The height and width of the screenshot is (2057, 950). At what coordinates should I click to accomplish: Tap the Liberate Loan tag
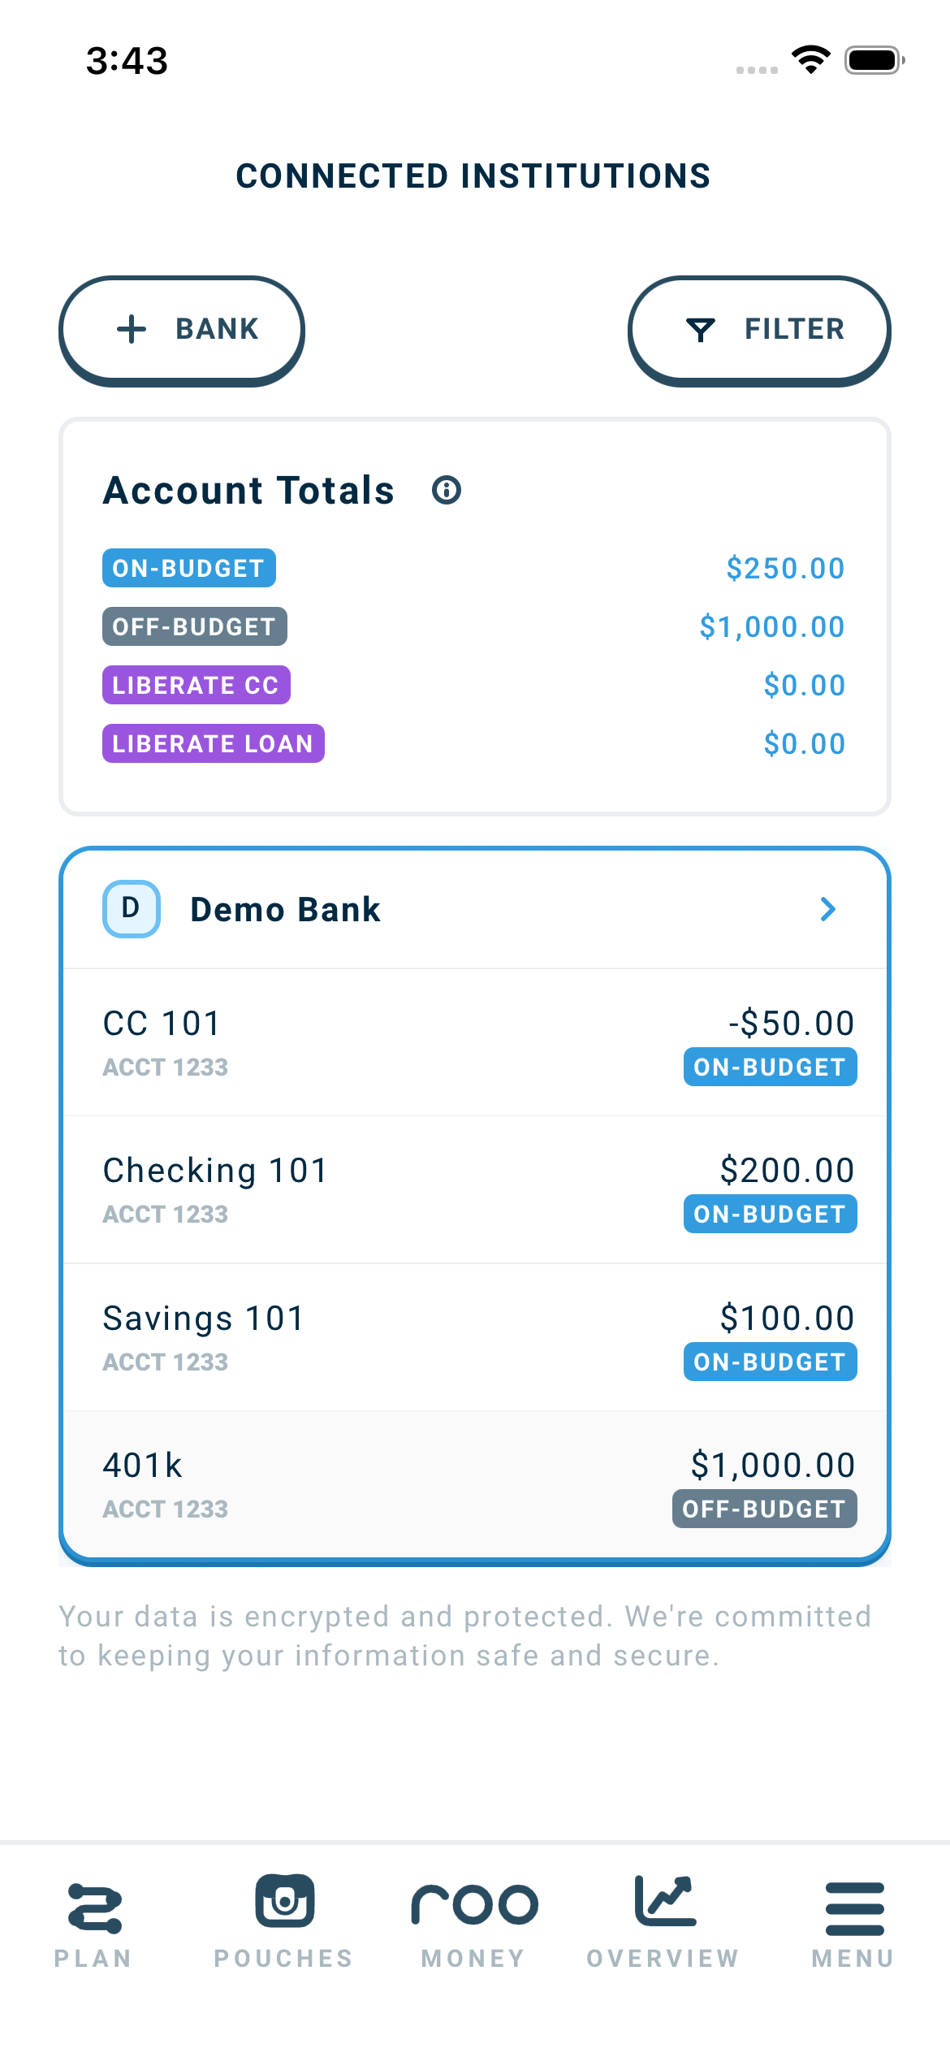point(214,744)
